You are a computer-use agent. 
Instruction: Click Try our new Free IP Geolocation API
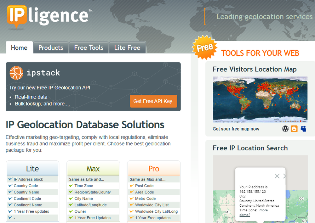coord(50,88)
